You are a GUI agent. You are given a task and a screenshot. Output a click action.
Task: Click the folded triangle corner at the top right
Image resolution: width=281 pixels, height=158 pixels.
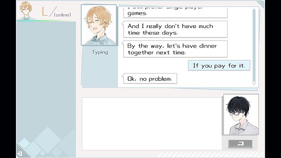click(x=261, y=4)
